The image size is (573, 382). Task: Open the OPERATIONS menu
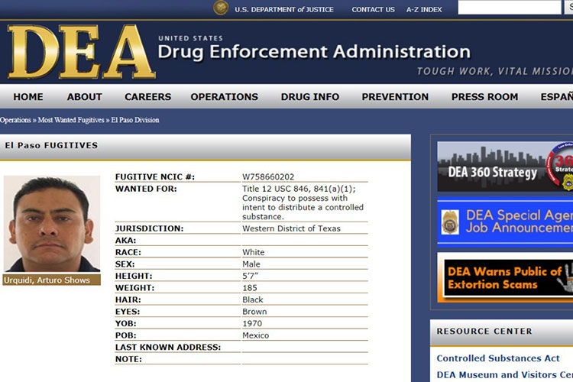(225, 97)
